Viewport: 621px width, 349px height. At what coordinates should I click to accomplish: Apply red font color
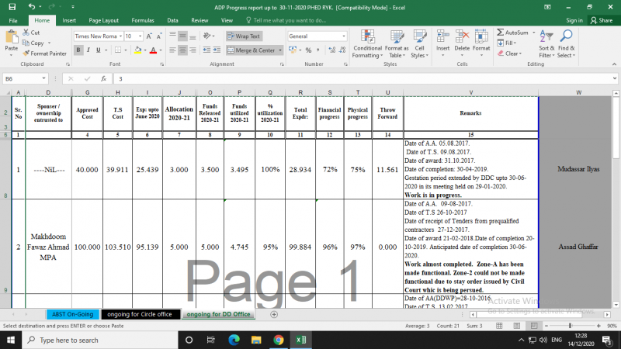(153, 50)
